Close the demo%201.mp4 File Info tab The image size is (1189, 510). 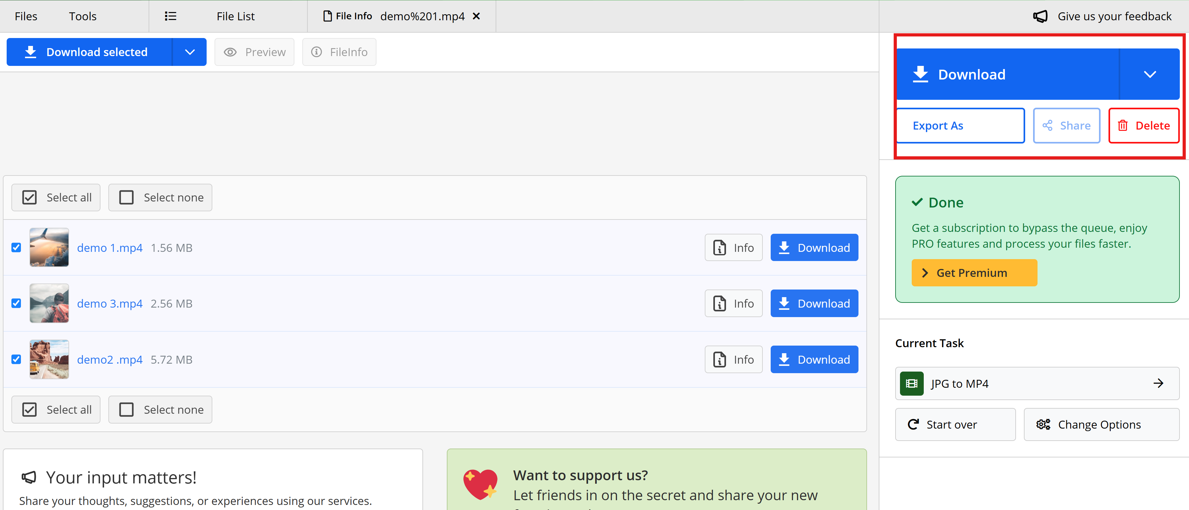click(476, 16)
